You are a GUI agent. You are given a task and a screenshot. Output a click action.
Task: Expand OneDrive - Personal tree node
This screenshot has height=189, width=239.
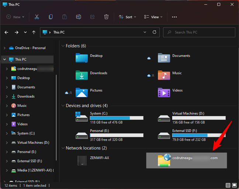pos(4,48)
